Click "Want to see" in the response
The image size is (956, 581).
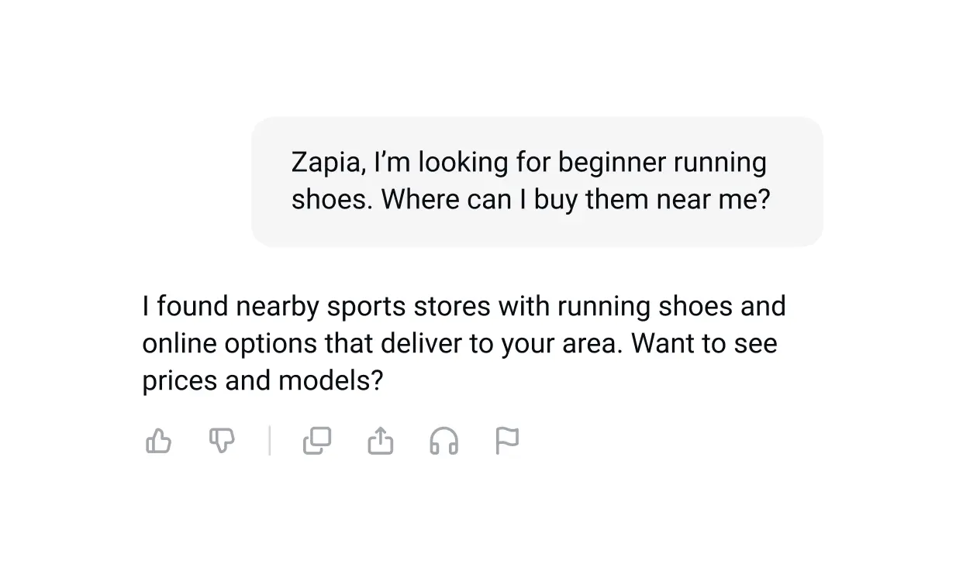tap(704, 344)
